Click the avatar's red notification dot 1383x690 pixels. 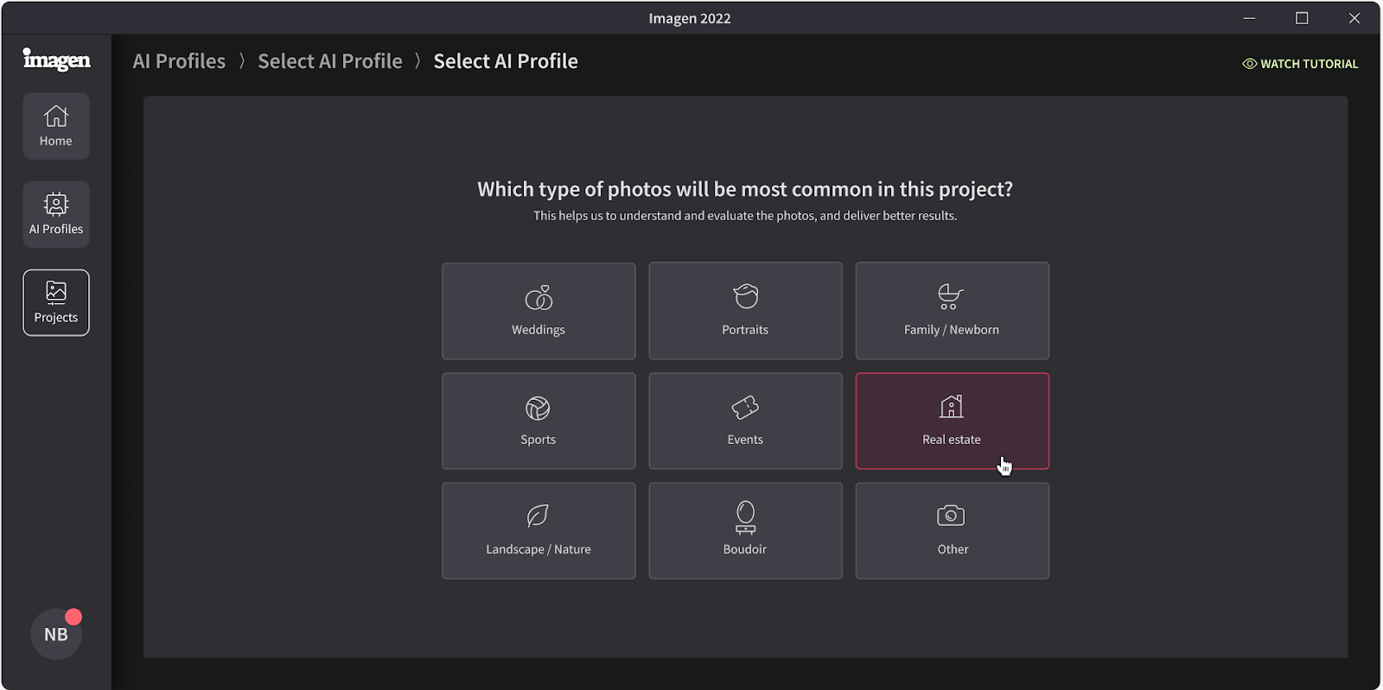click(73, 617)
